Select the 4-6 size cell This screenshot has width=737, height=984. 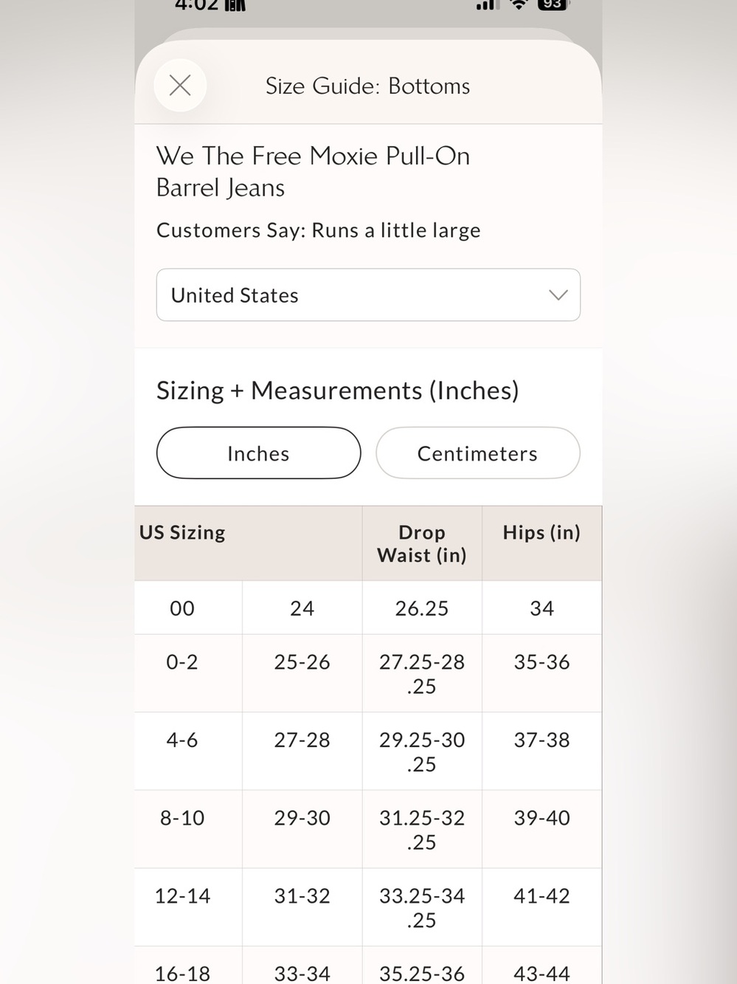(x=182, y=740)
